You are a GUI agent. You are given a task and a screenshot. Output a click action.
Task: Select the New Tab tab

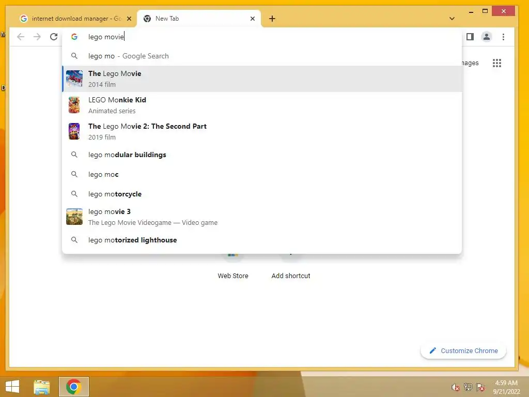[x=199, y=19]
